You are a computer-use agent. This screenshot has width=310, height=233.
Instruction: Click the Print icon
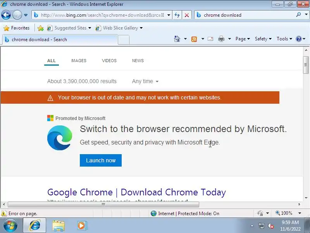(221, 39)
